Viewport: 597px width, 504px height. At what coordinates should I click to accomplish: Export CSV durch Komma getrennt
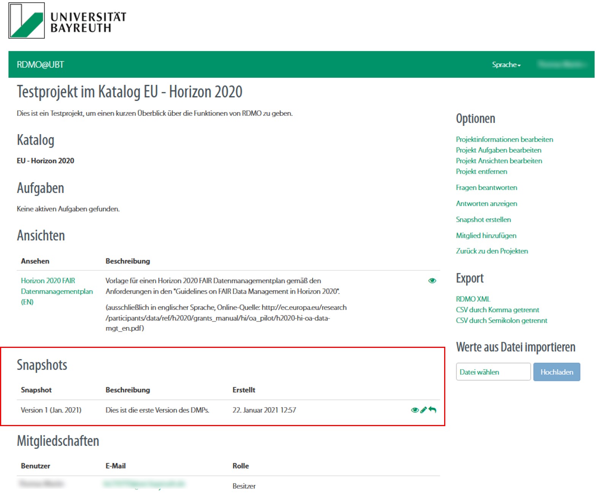[497, 310]
